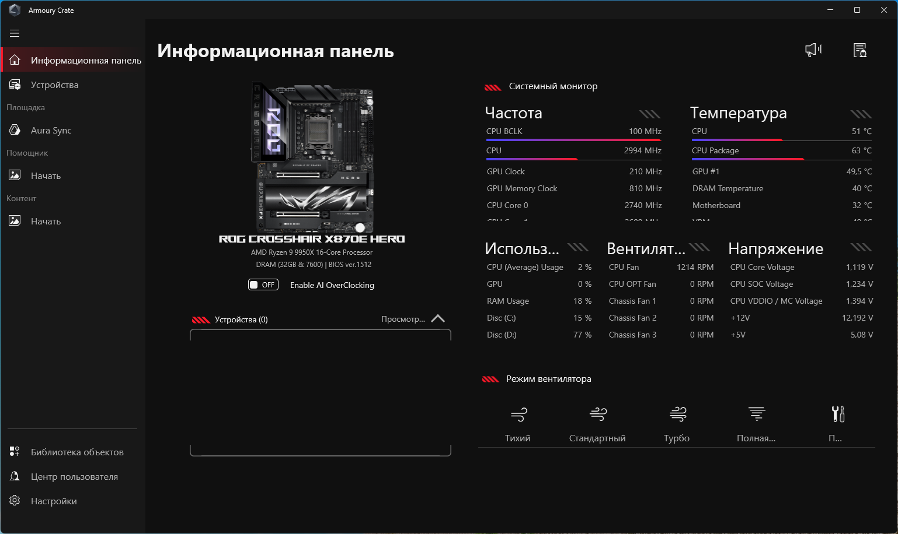
Task: Click the Chassis Fan 2 label
Action: [632, 318]
